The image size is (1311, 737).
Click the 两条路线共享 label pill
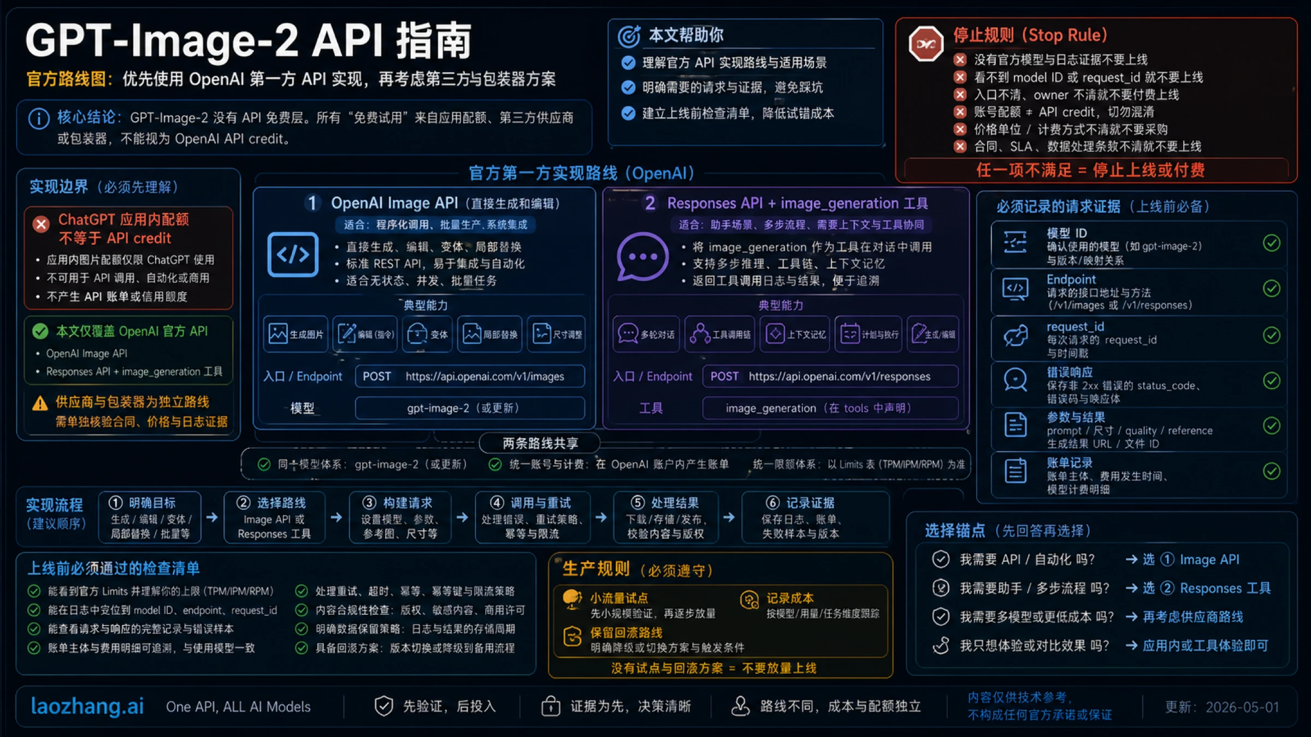(540, 443)
